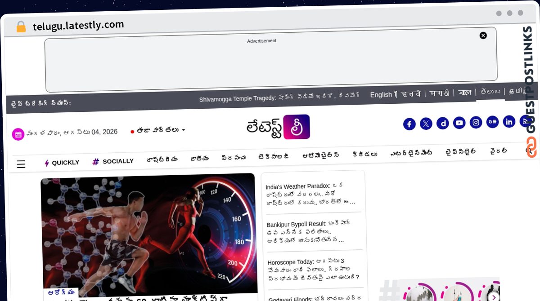Open the QUICKLY menu item
The image size is (540, 301).
coord(62,163)
